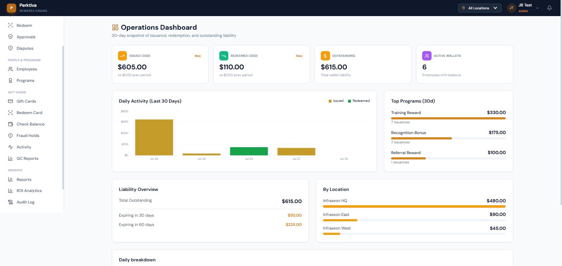The height and width of the screenshot is (266, 562).
Task: Click the Daily breakdown heading
Action: point(137,260)
